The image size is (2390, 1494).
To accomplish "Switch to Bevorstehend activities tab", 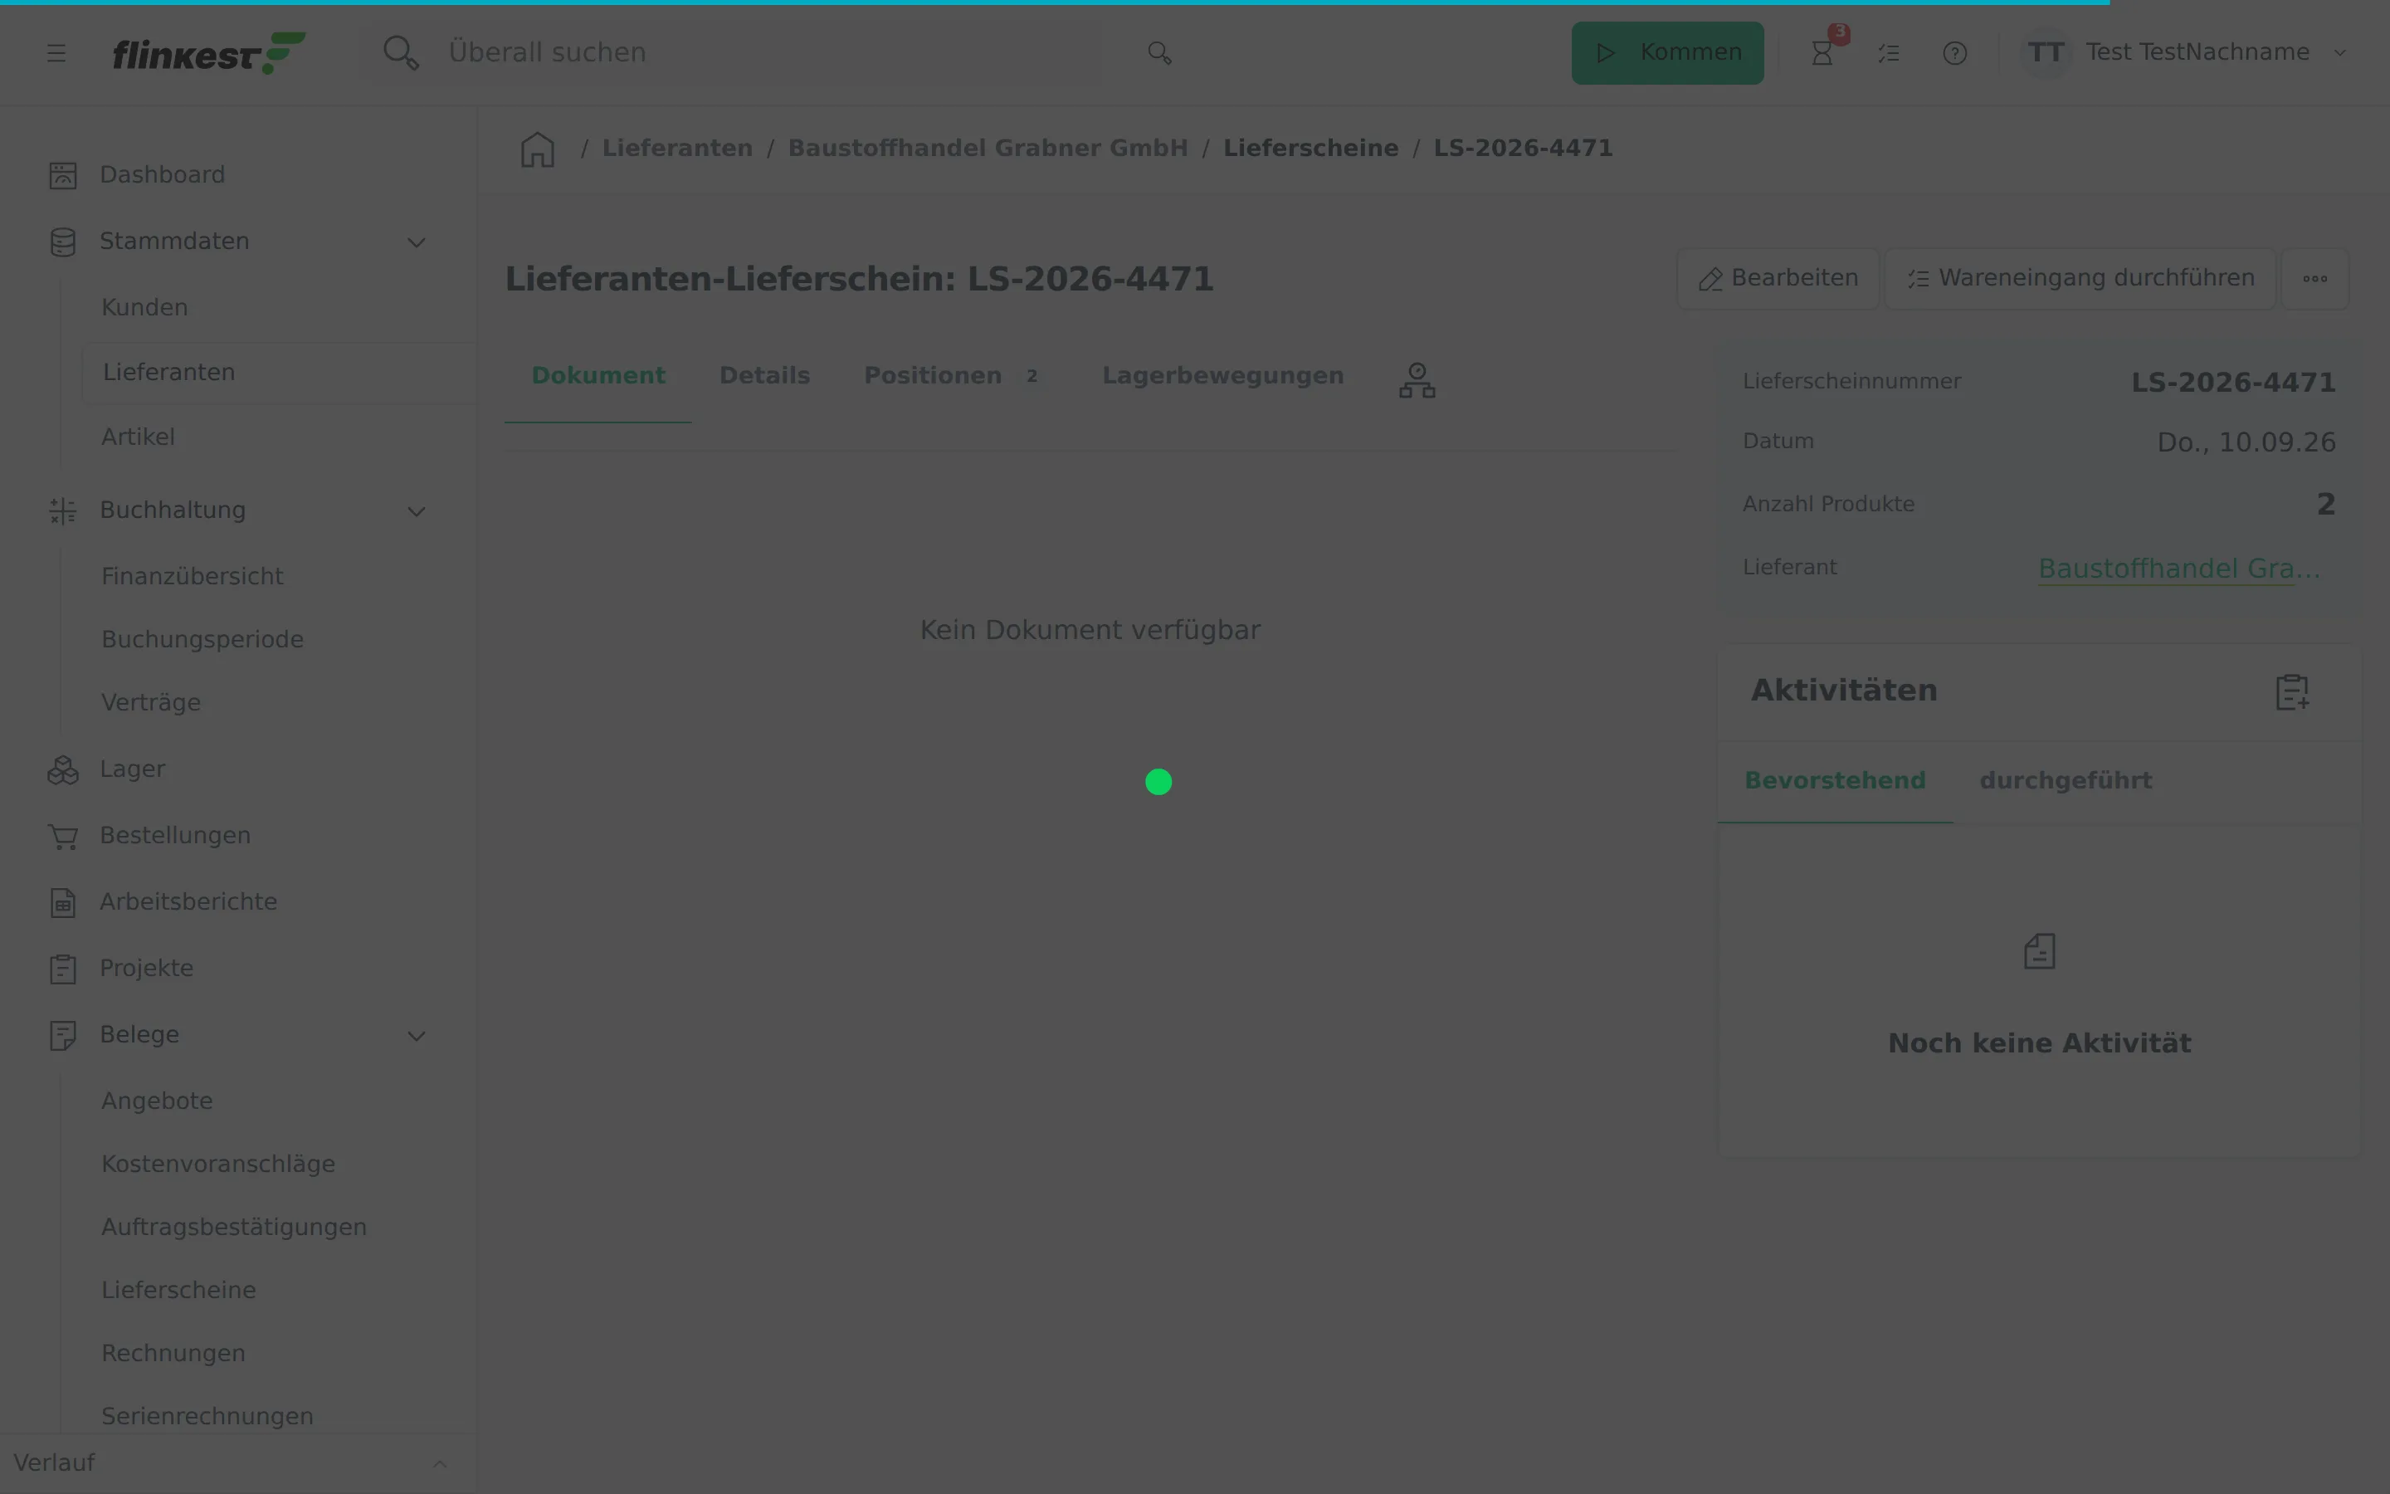I will pos(1835,780).
